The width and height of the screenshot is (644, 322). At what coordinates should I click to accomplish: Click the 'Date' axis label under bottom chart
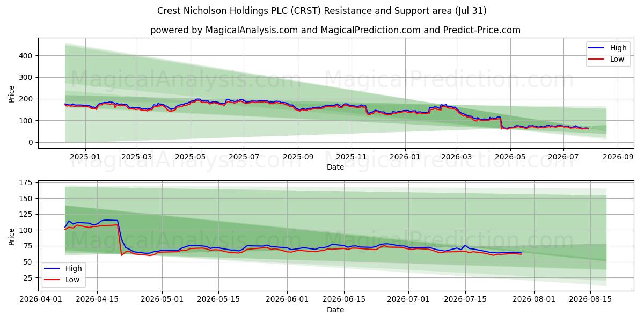pyautogui.click(x=335, y=310)
